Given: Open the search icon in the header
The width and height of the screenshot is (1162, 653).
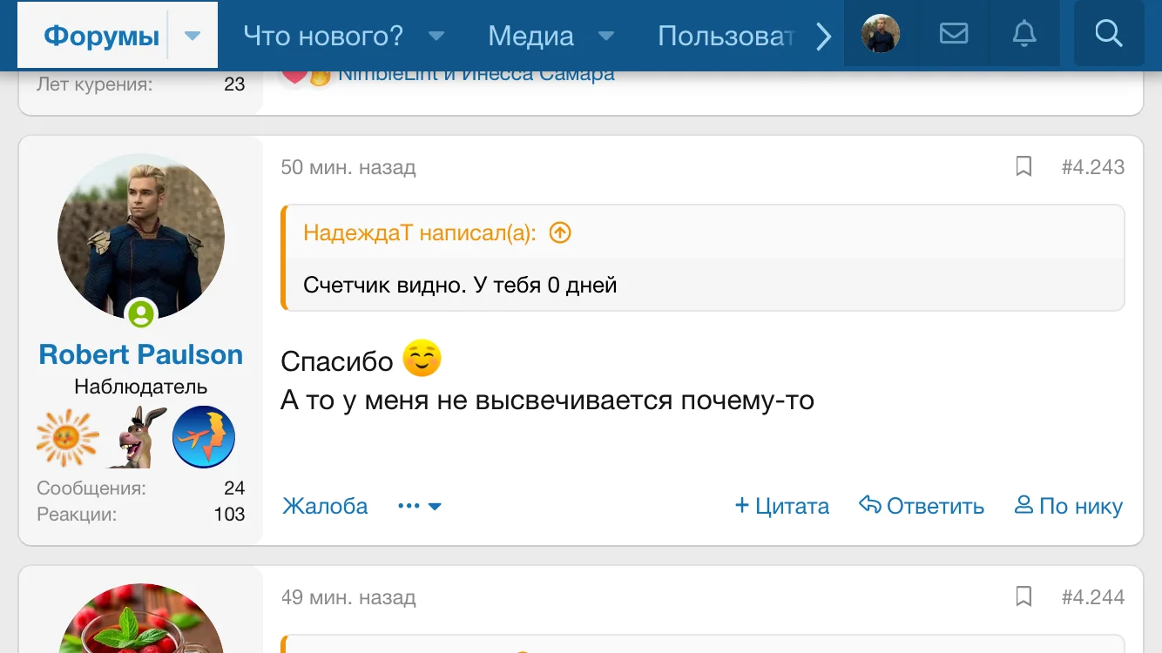Looking at the screenshot, I should [x=1108, y=35].
